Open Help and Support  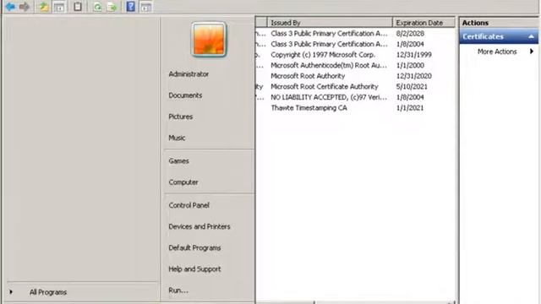[194, 269]
